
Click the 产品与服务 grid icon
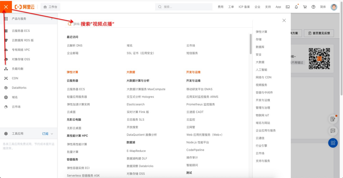pos(6,19)
